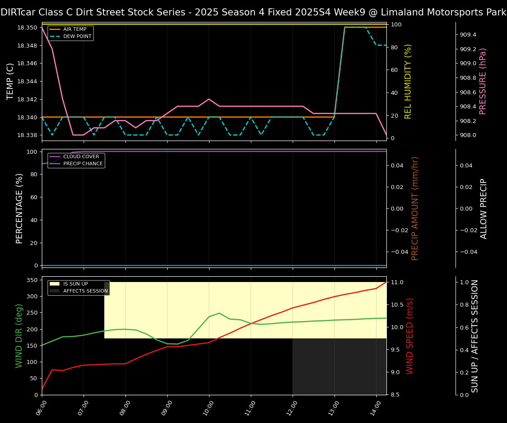Click the PERCENTAGE (%) axis label

(x=19, y=208)
